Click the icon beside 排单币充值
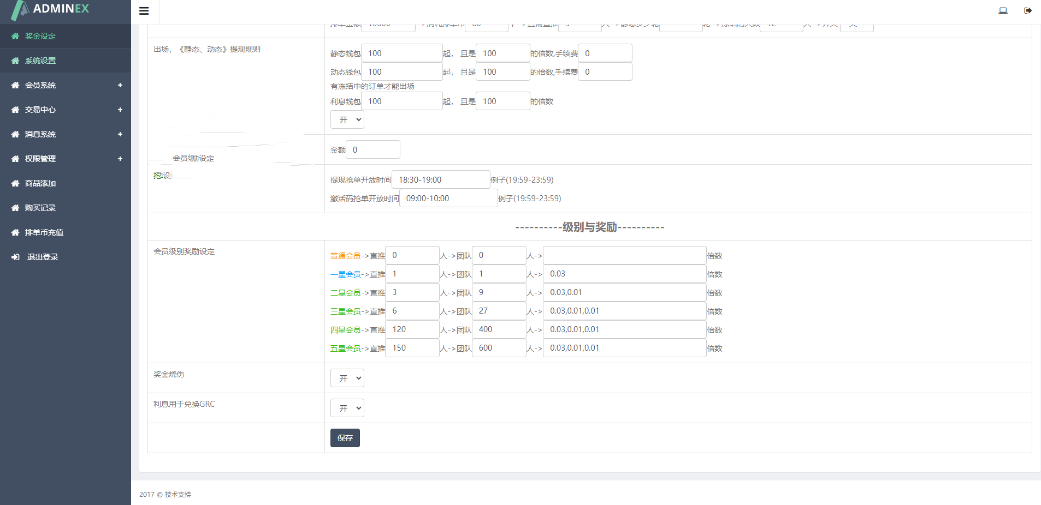The image size is (1041, 505). (x=15, y=233)
